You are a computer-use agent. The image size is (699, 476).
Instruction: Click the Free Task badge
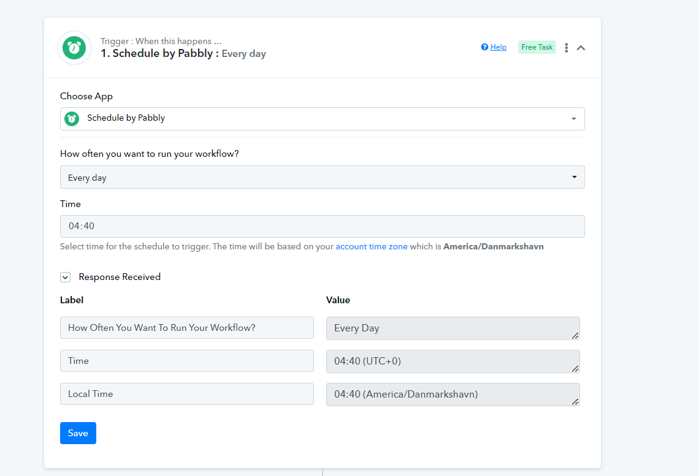click(537, 47)
